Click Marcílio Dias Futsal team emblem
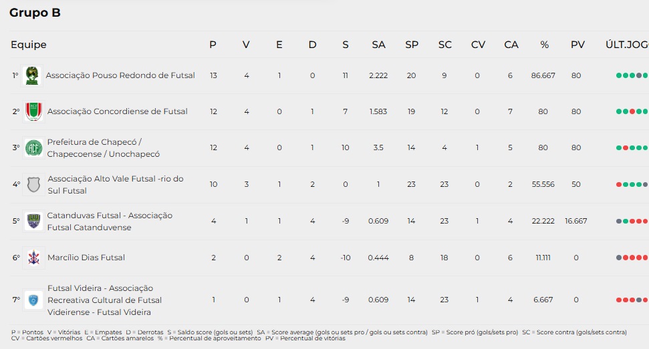The height and width of the screenshot is (349, 649). click(x=33, y=258)
